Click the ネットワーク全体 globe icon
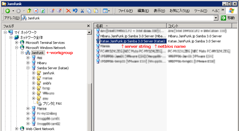The height and width of the screenshot is (131, 239). 16,37
